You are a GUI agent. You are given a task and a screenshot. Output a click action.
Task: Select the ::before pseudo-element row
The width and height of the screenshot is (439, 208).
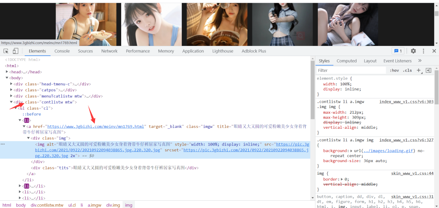coord(32,114)
